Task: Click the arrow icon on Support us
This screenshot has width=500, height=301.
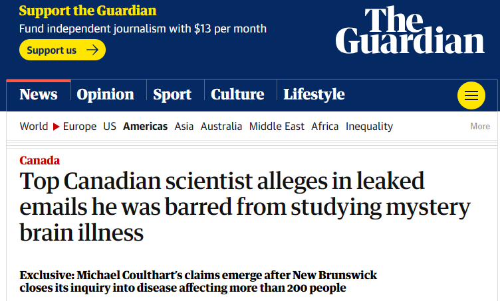Action: 92,50
